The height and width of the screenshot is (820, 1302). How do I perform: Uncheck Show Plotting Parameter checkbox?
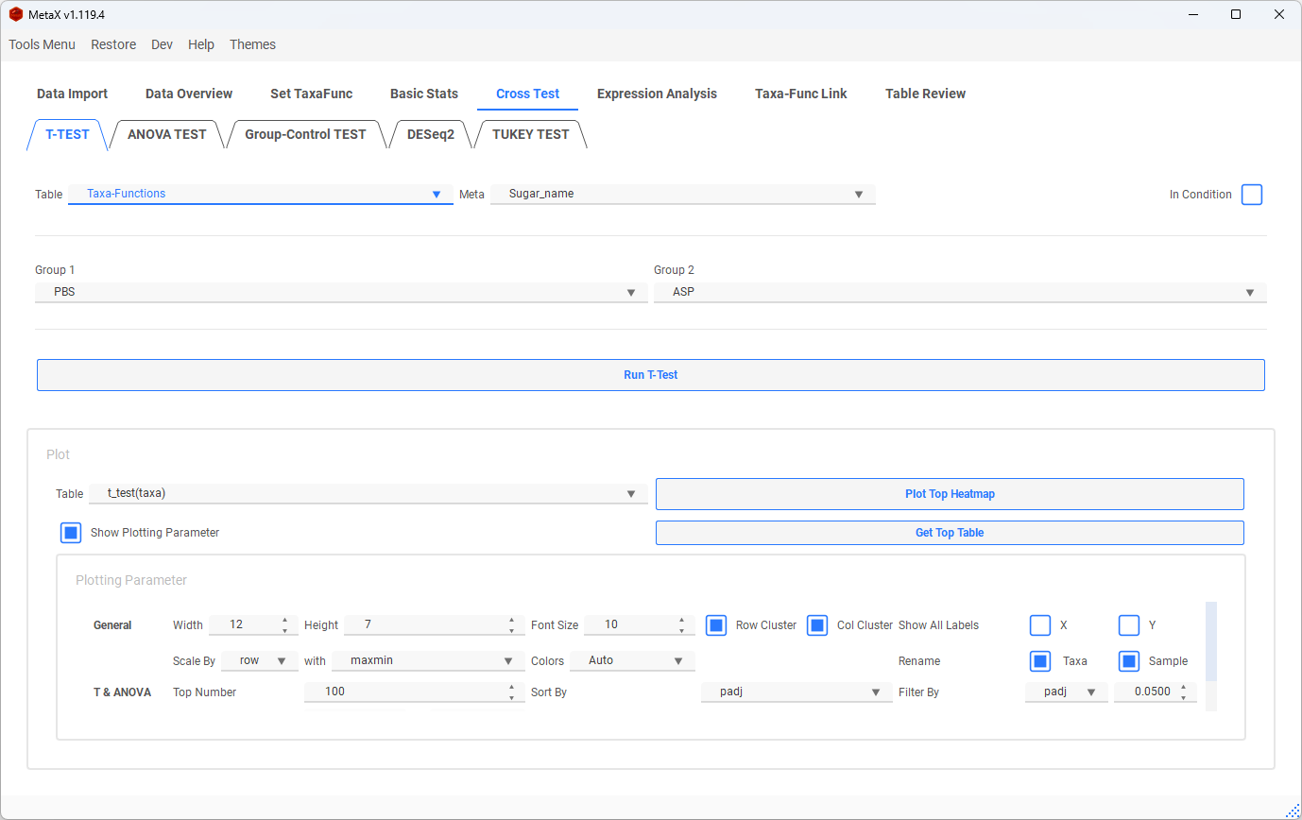tap(71, 533)
